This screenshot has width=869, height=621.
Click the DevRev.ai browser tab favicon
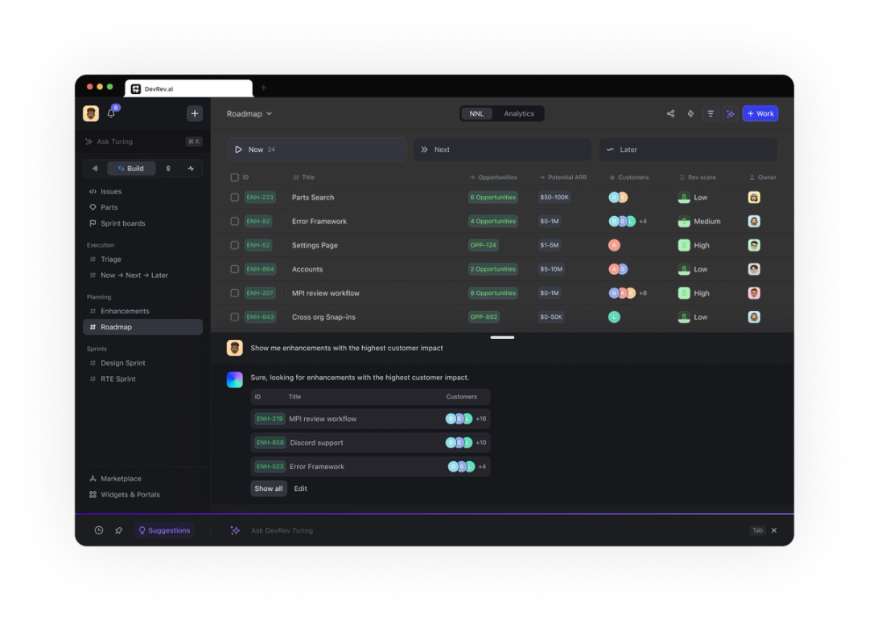136,88
